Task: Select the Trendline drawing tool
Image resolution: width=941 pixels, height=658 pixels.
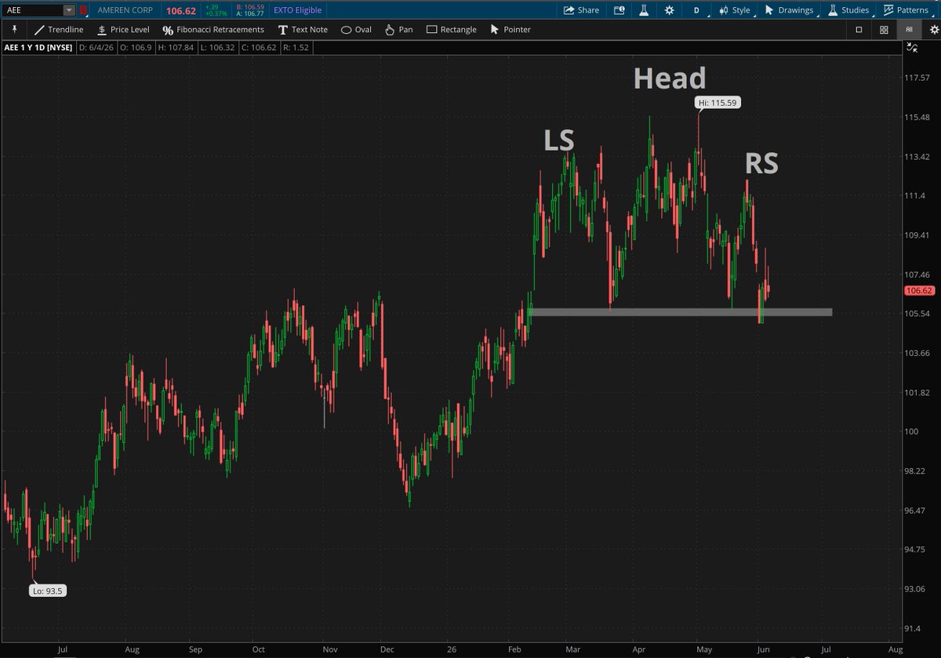Action: pyautogui.click(x=59, y=29)
